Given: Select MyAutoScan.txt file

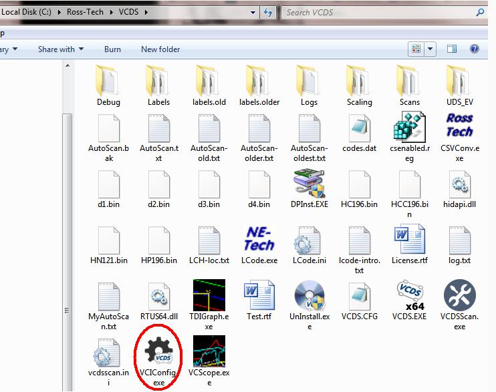Looking at the screenshot, I should tap(108, 306).
